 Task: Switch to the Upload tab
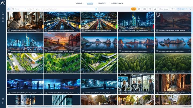(x=79, y=3)
